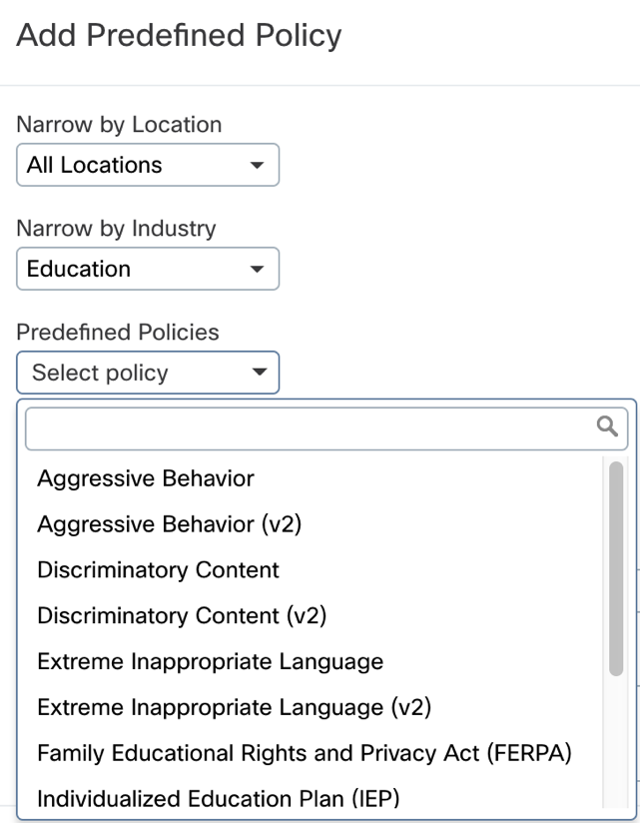This screenshot has width=640, height=823.
Task: Click the Narrow by Location label
Action: tap(119, 125)
